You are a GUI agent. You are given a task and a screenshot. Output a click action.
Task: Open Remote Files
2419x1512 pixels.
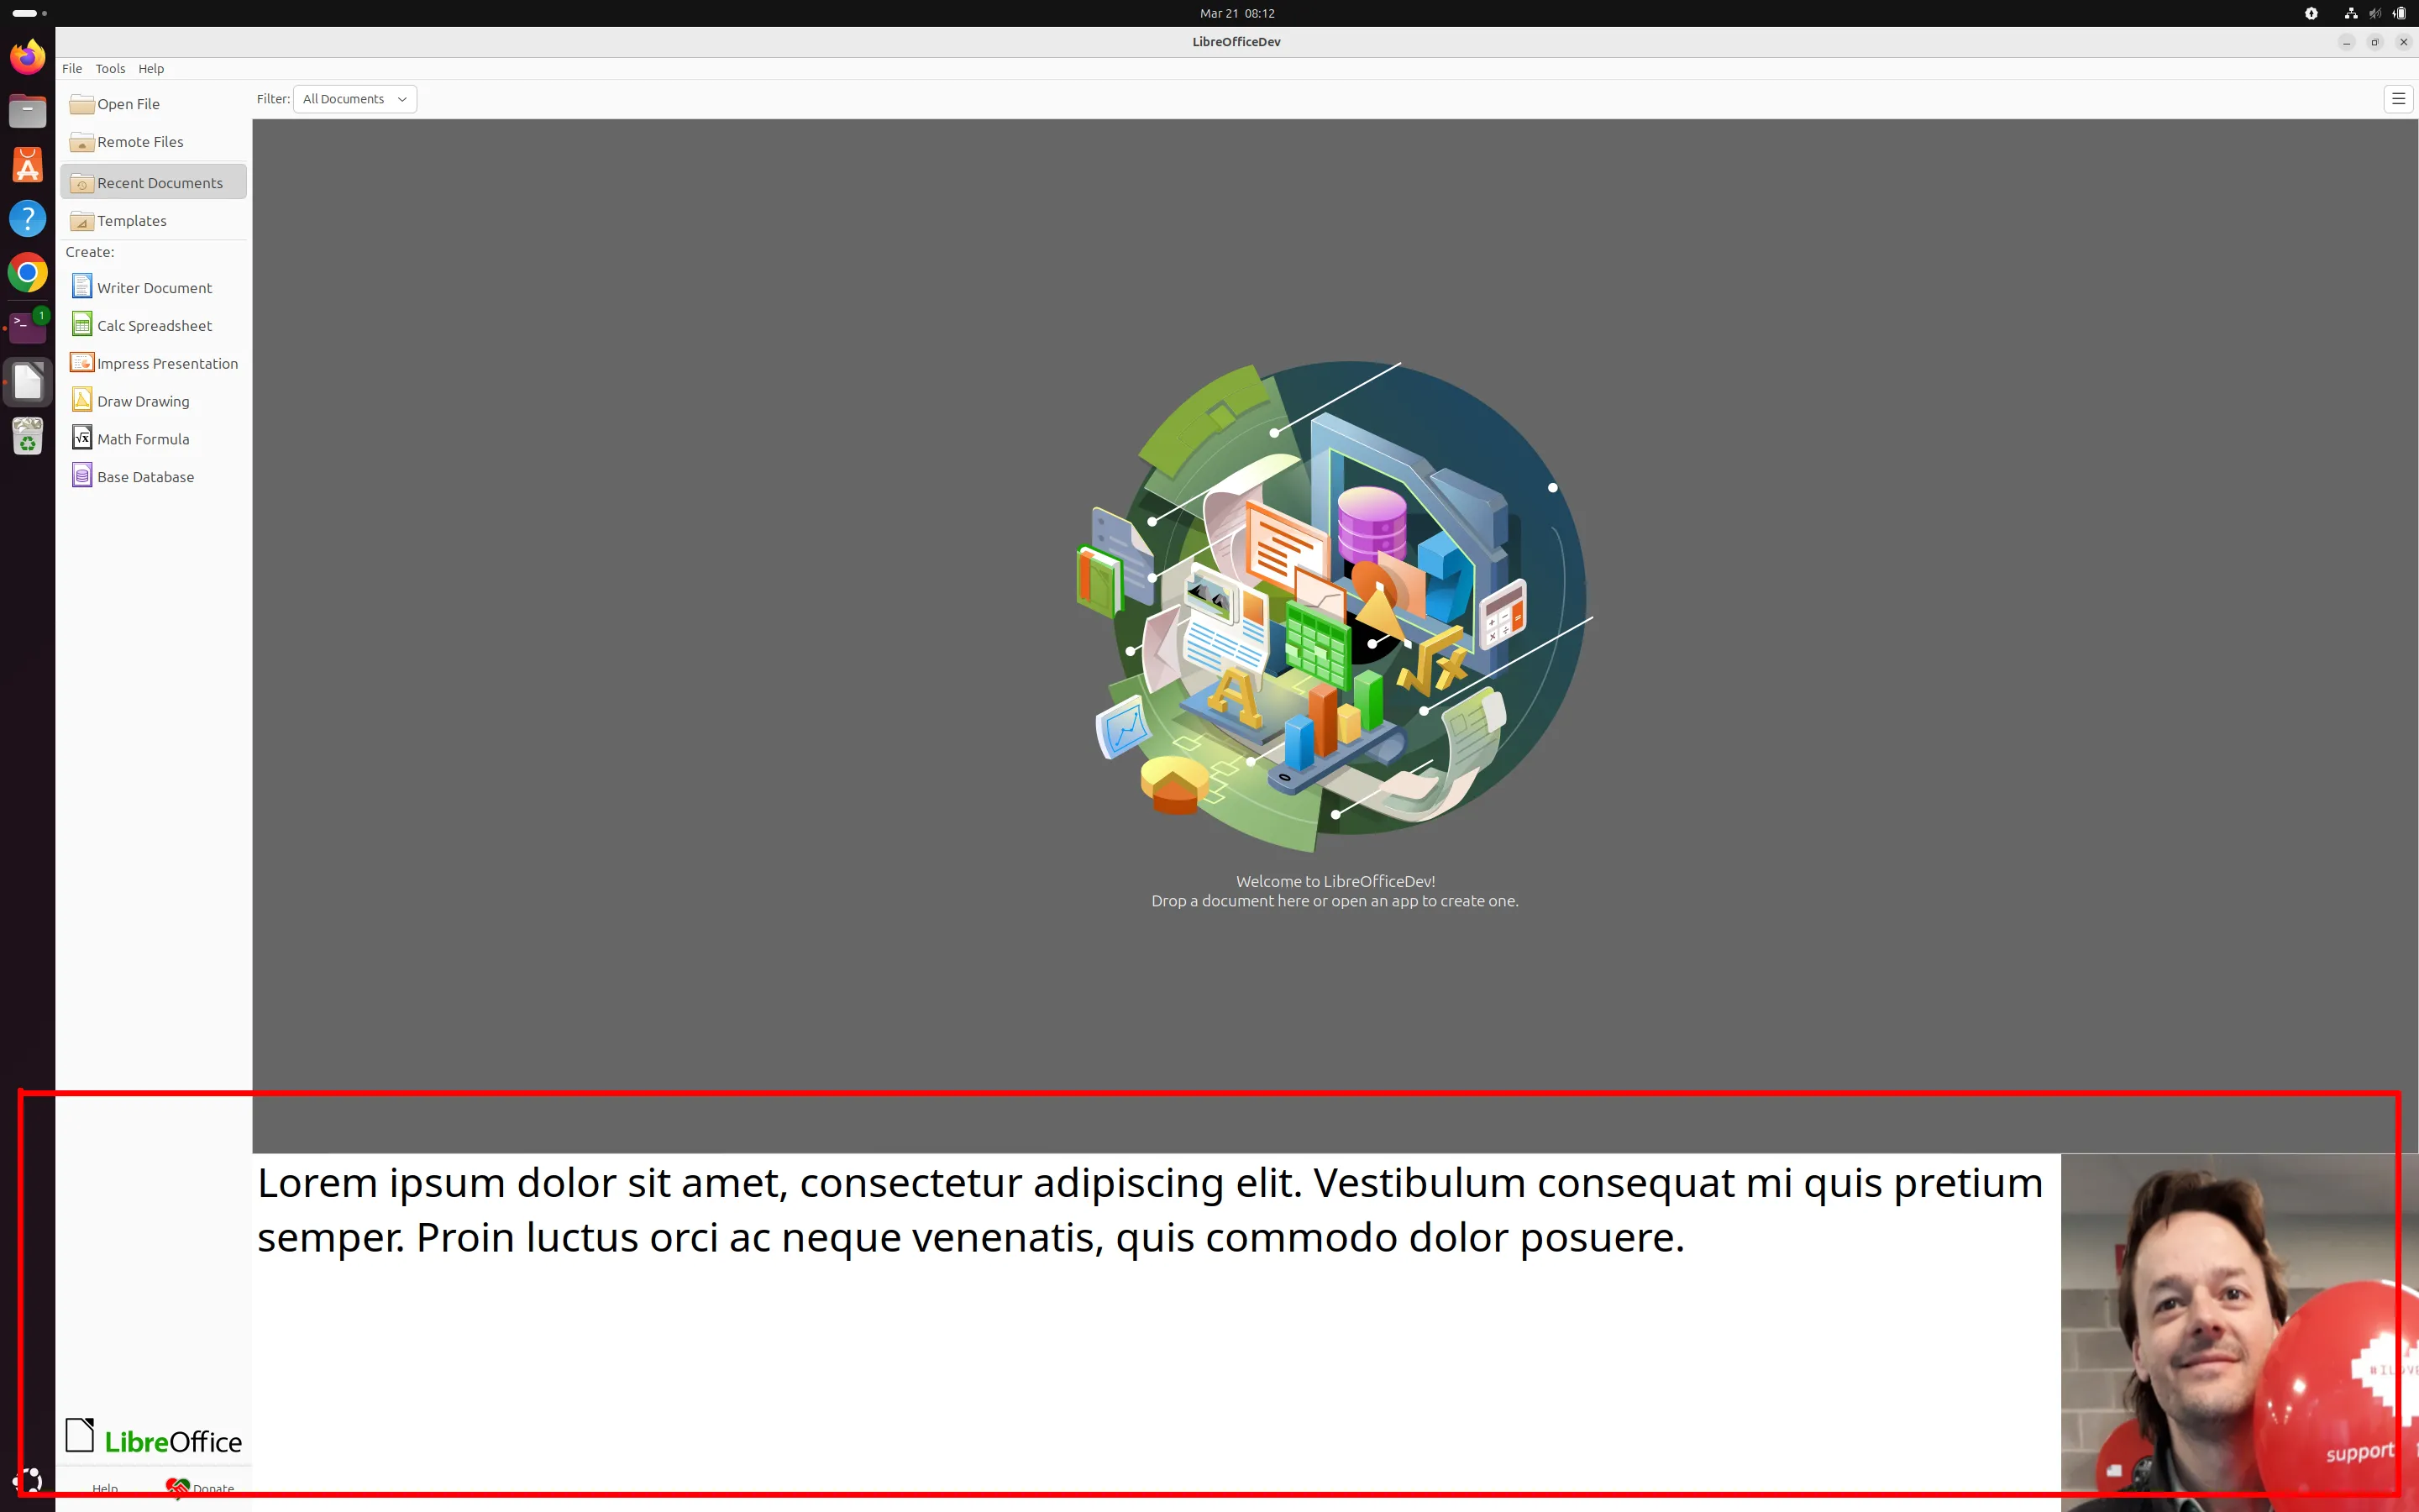pyautogui.click(x=140, y=142)
